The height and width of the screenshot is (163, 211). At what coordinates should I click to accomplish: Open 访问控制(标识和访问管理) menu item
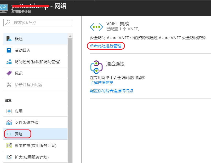(37, 62)
